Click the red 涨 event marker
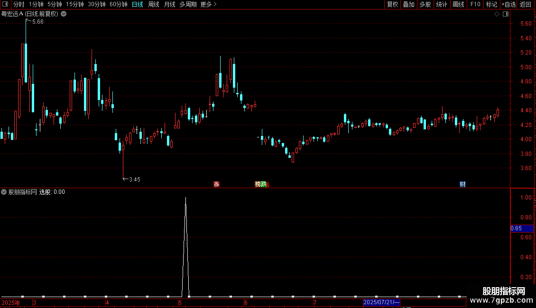 (x=216, y=184)
